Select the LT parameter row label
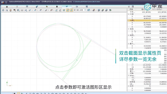 click(132, 65)
